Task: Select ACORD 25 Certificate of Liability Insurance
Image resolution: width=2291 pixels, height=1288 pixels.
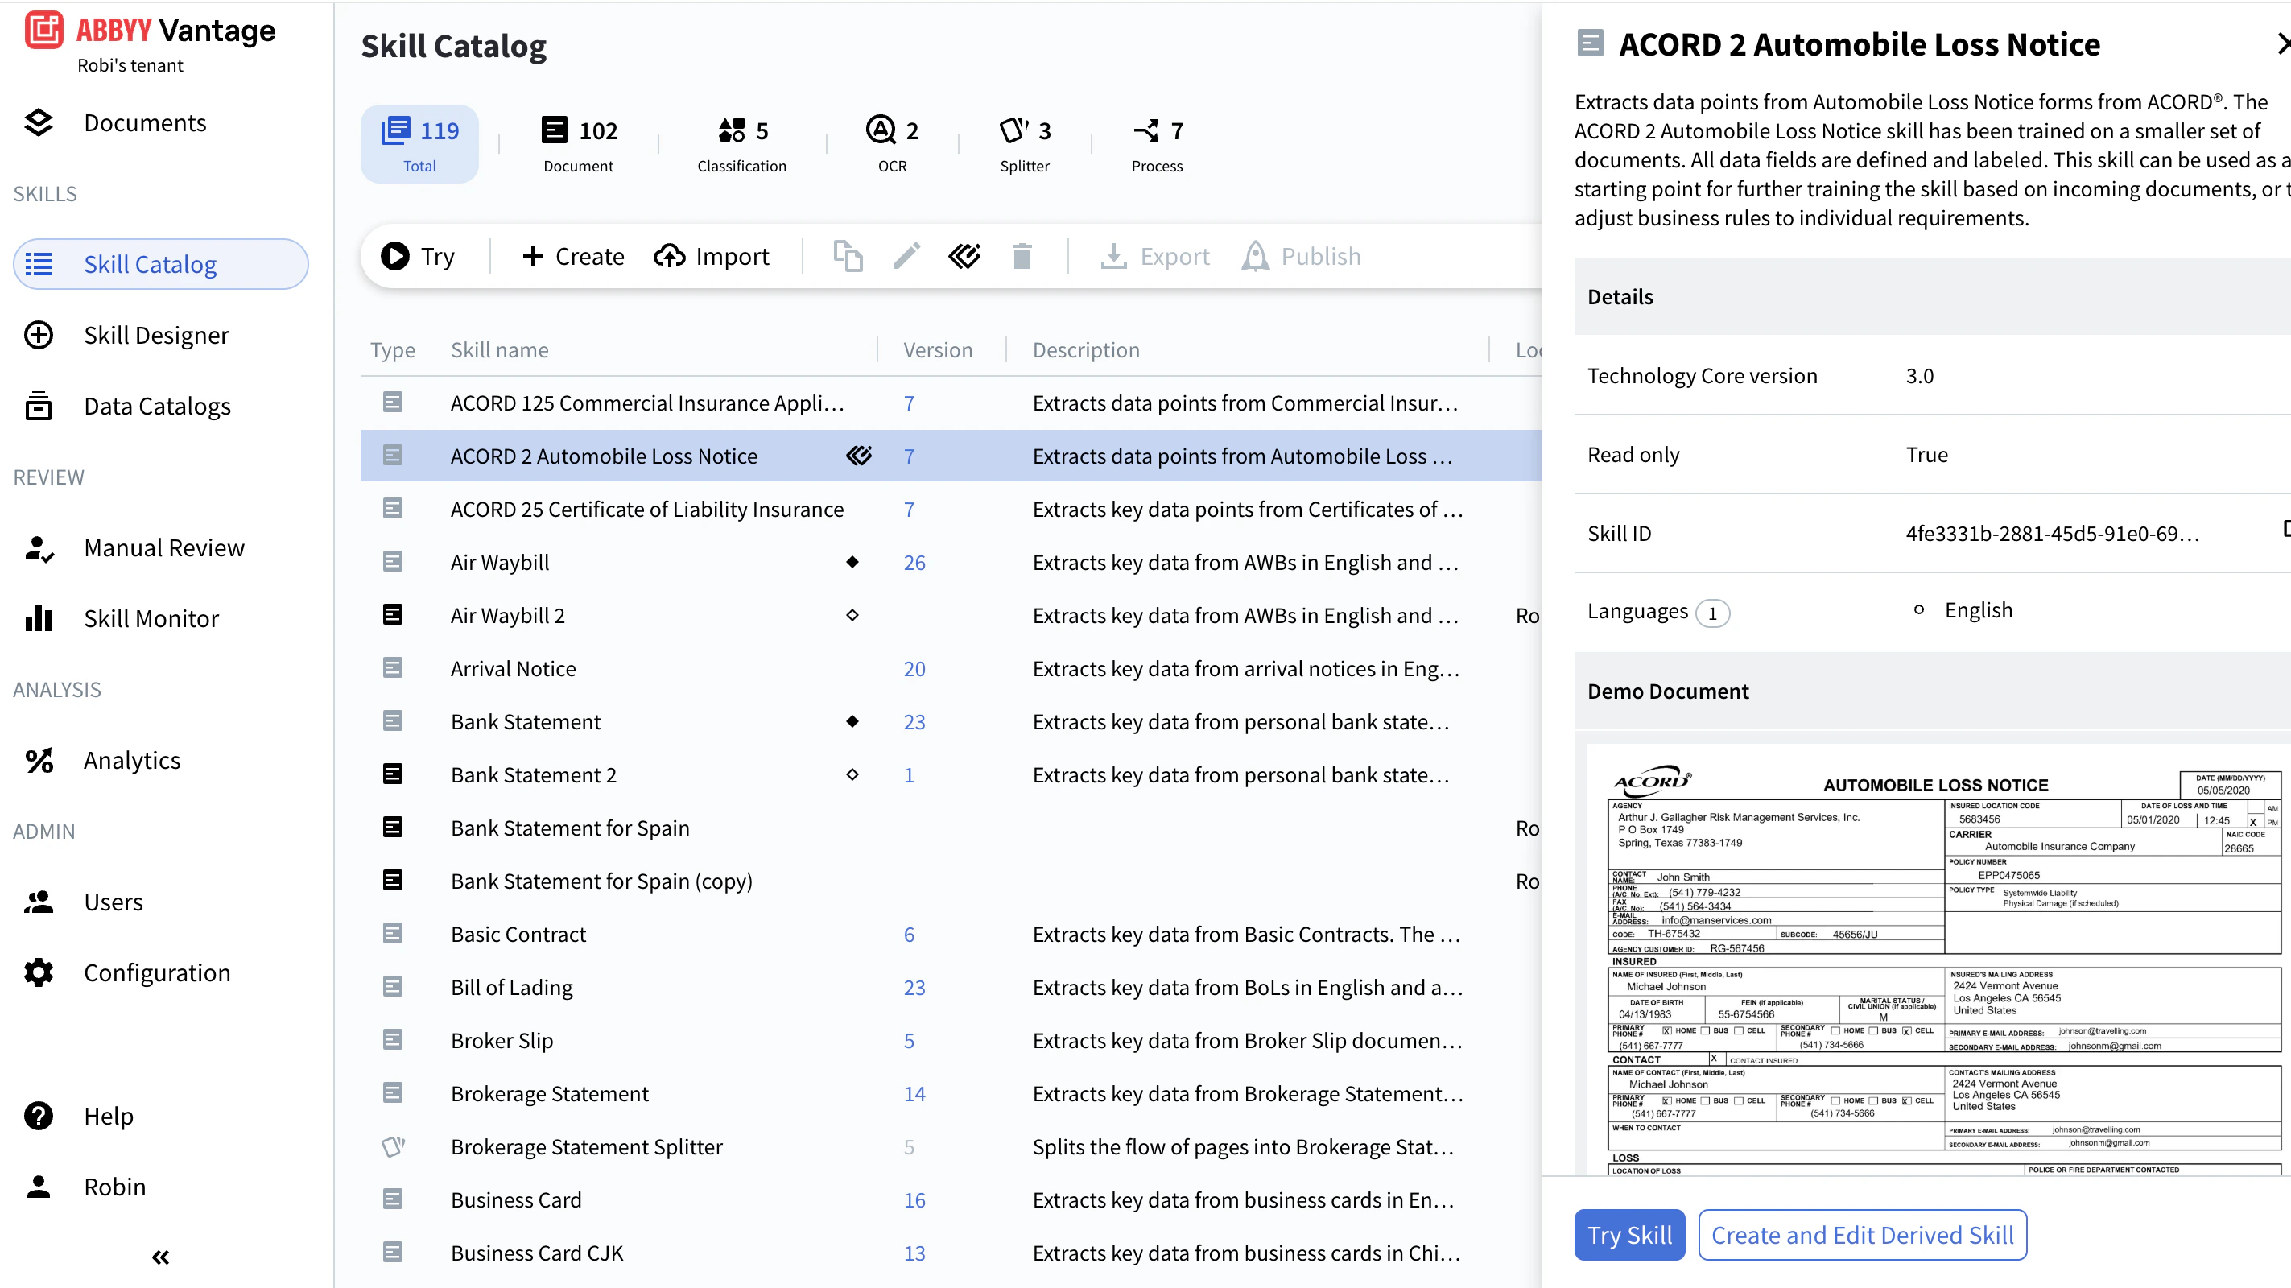Action: pyautogui.click(x=951, y=509)
